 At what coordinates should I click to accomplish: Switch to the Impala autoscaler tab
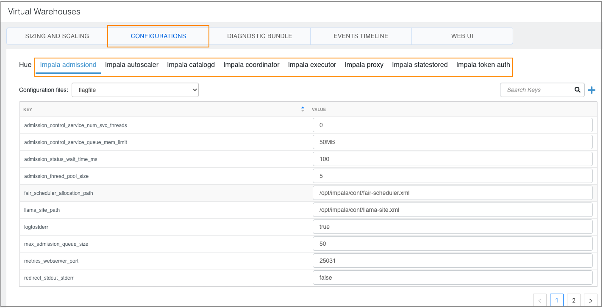point(132,65)
